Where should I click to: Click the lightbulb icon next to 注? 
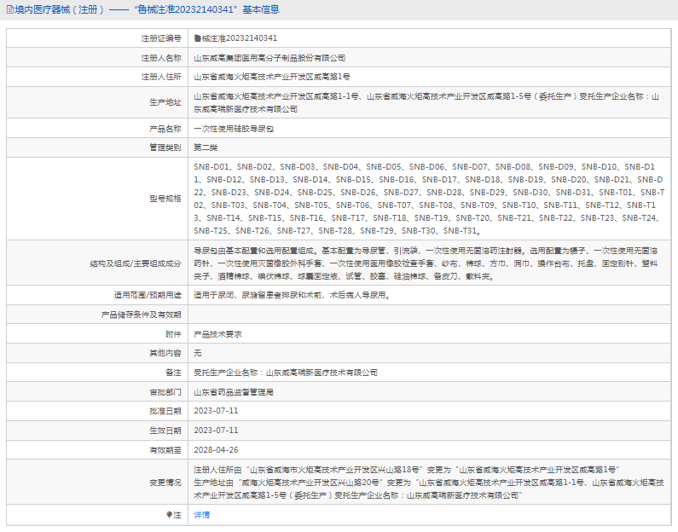(x=169, y=515)
